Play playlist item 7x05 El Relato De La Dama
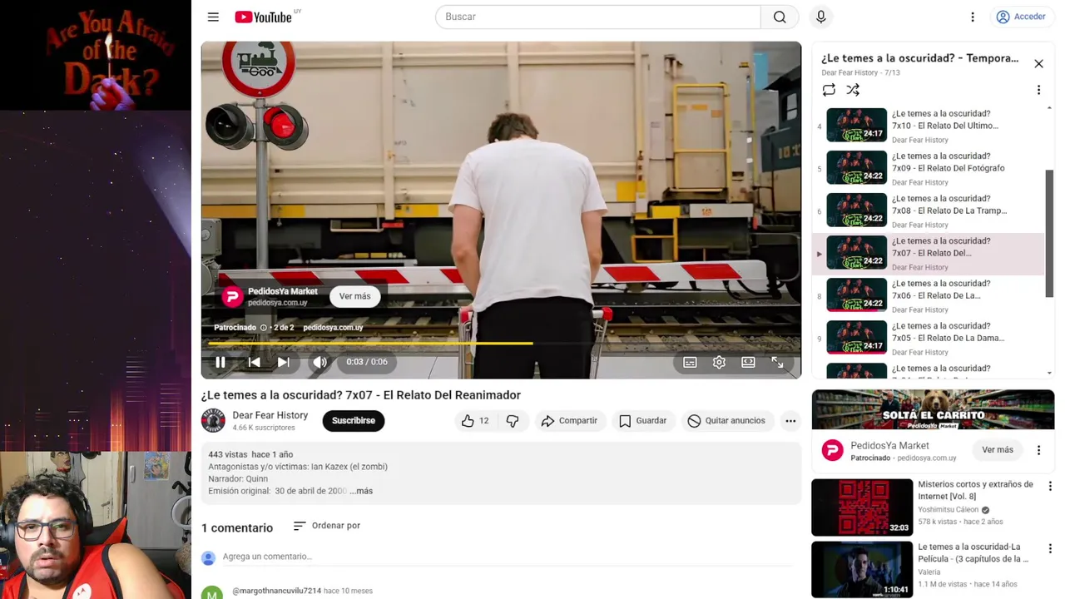The image size is (1065, 599). pos(928,338)
